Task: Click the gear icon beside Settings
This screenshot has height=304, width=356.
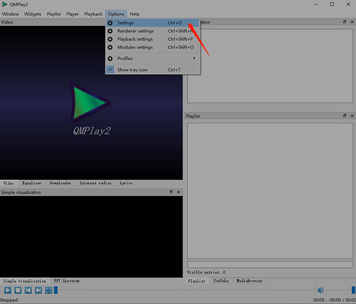Action: (110, 23)
